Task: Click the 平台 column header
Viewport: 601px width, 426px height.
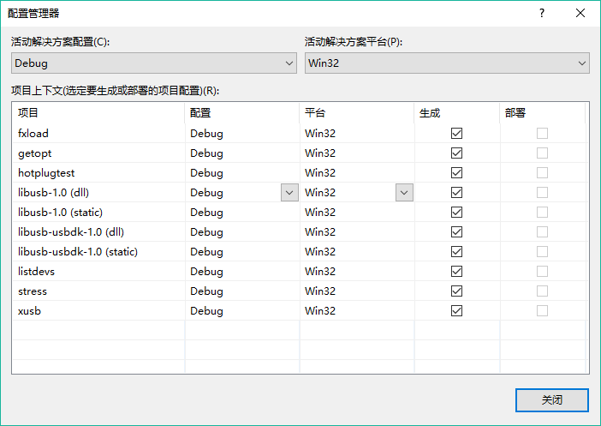Action: (357, 113)
